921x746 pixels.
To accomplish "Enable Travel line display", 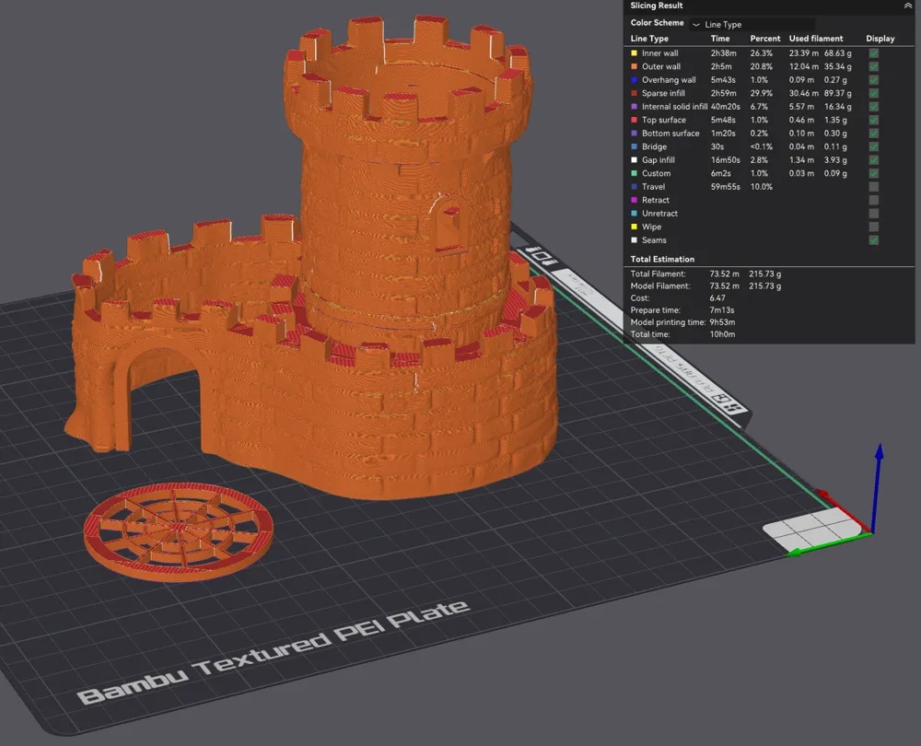I will [x=872, y=186].
